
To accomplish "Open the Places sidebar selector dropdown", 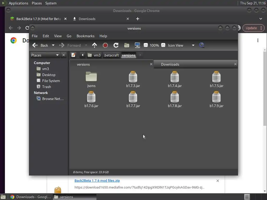I will click(45, 55).
